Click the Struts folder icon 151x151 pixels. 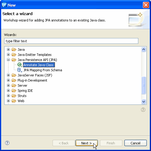tap(14, 96)
